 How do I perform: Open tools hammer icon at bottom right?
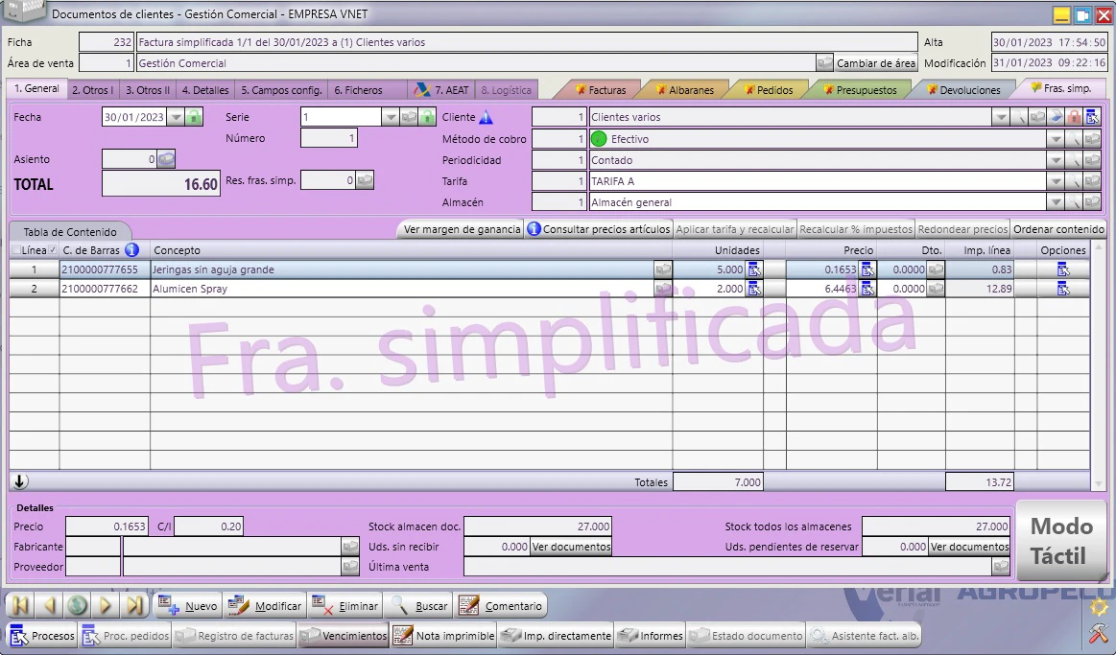pyautogui.click(x=1099, y=633)
